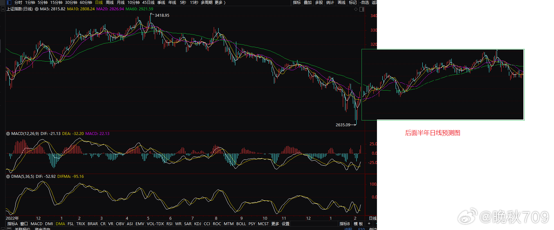Expand the DMA indicator dropdown arrow

pos(8,177)
